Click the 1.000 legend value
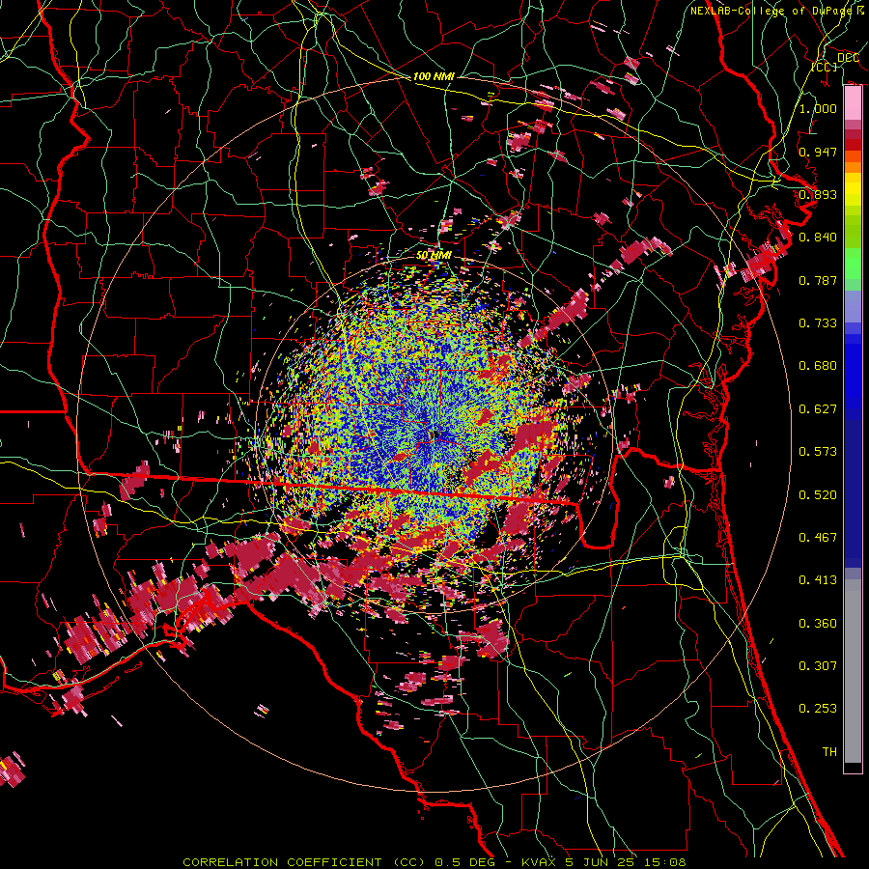The height and width of the screenshot is (869, 869). coord(818,108)
